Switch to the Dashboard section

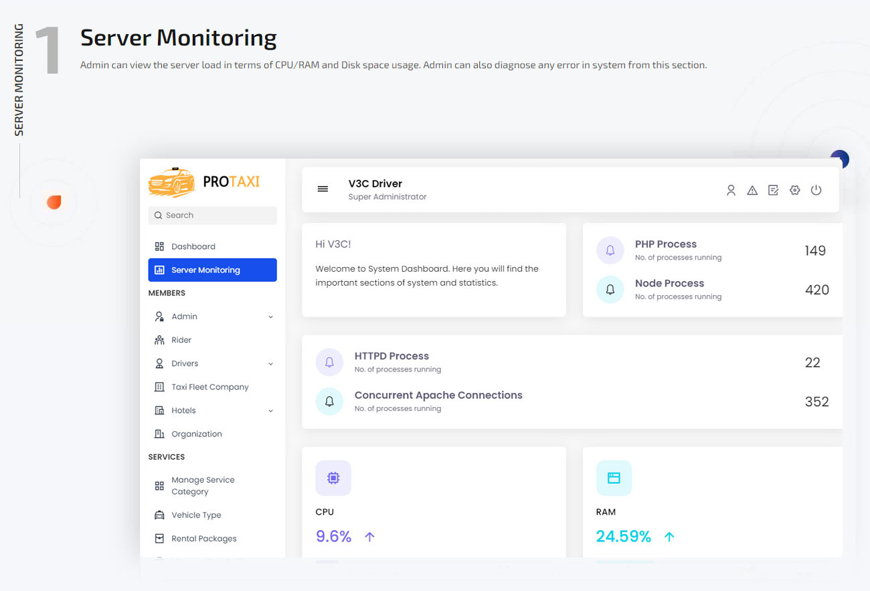coord(193,246)
